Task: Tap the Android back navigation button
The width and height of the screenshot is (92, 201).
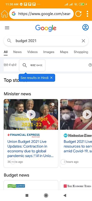Action: 65,195
